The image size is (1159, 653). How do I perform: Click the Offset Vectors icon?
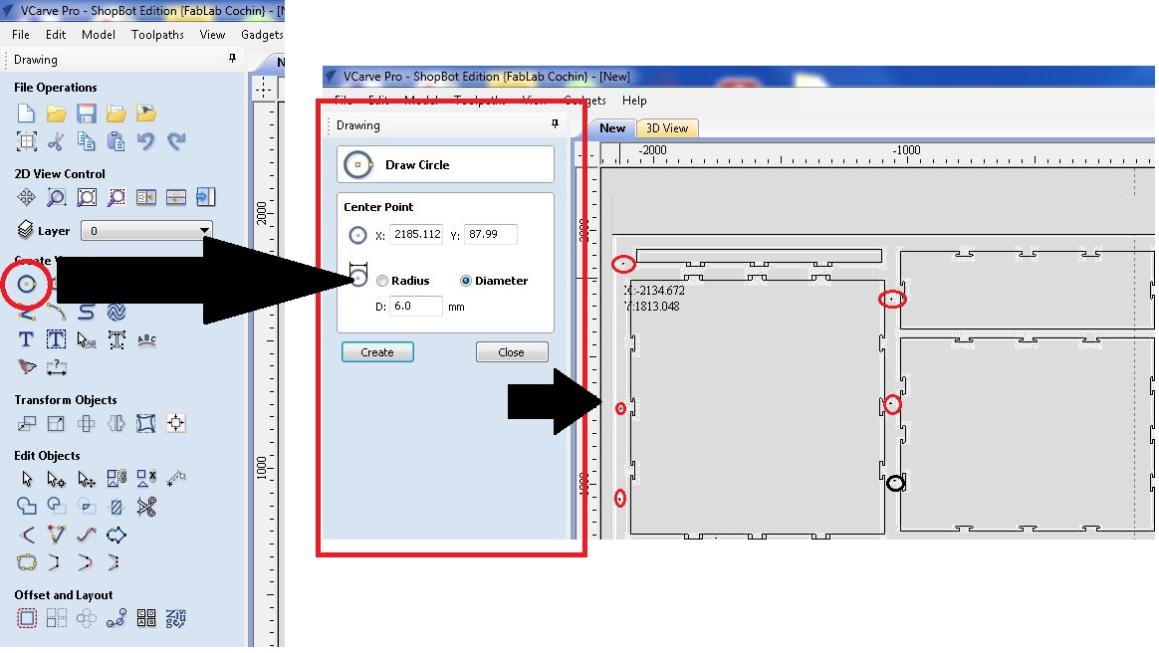(27, 617)
